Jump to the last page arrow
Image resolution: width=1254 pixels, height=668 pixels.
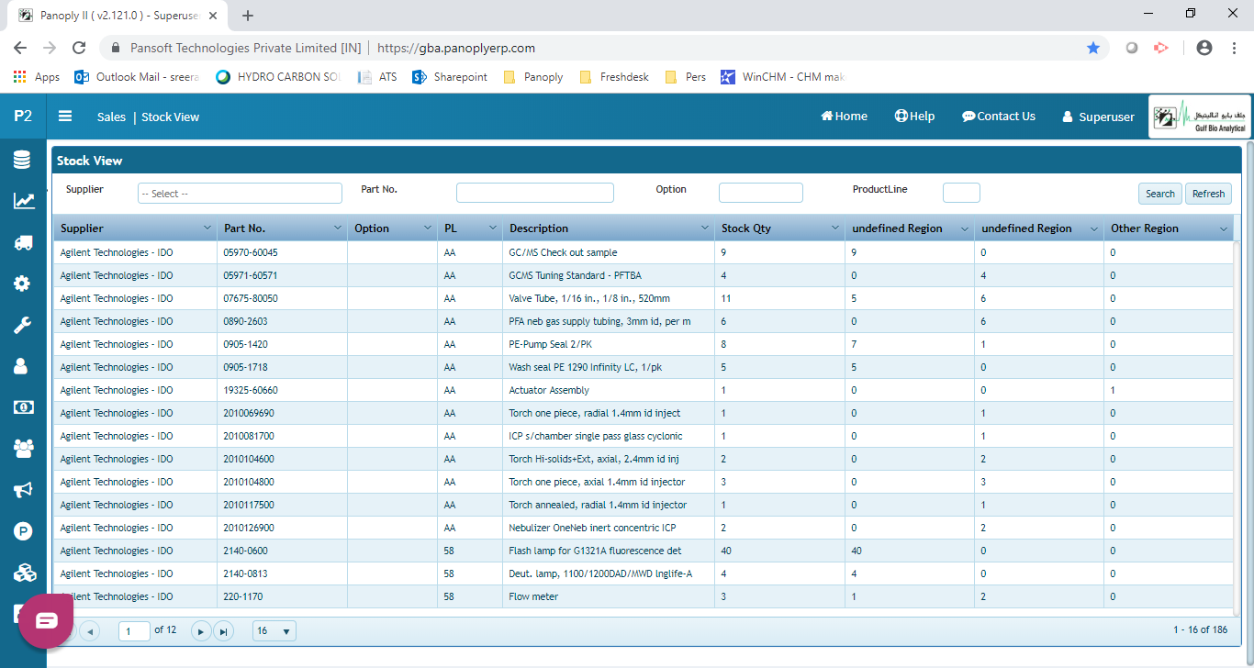tap(223, 631)
